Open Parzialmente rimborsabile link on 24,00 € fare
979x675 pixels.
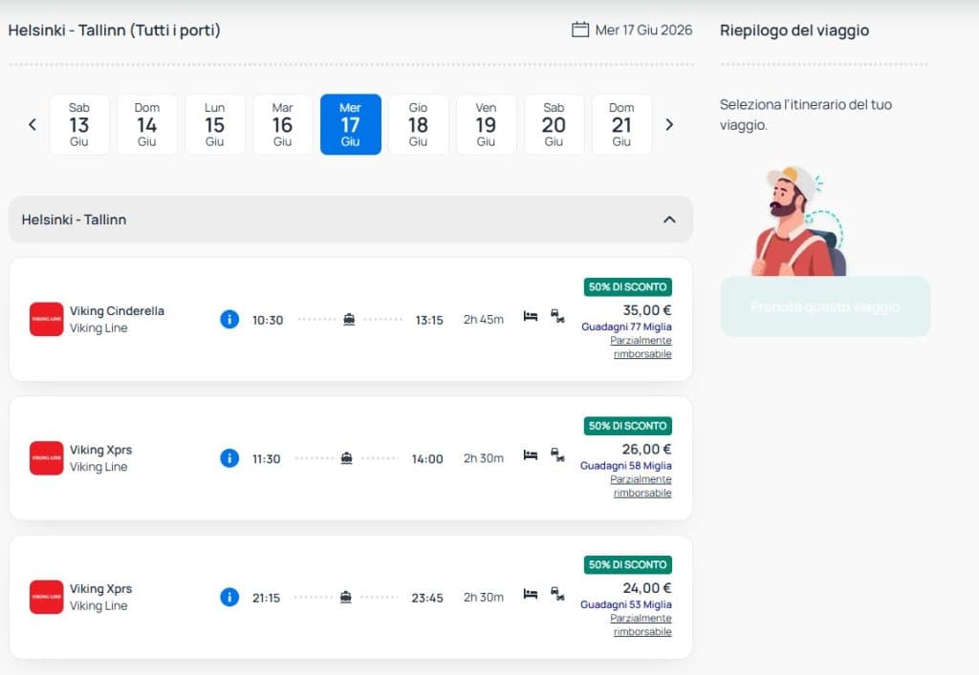click(642, 625)
